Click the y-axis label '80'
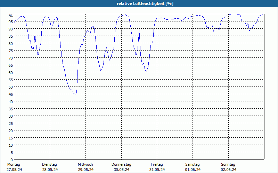 [x=11, y=43]
